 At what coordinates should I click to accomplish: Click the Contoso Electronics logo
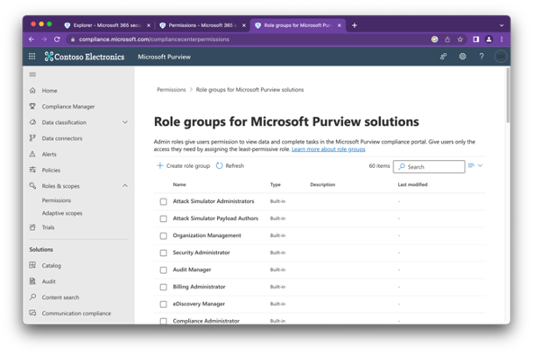tap(84, 57)
